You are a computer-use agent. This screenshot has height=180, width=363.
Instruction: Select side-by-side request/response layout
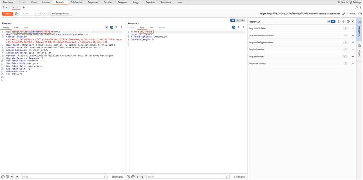233,20
